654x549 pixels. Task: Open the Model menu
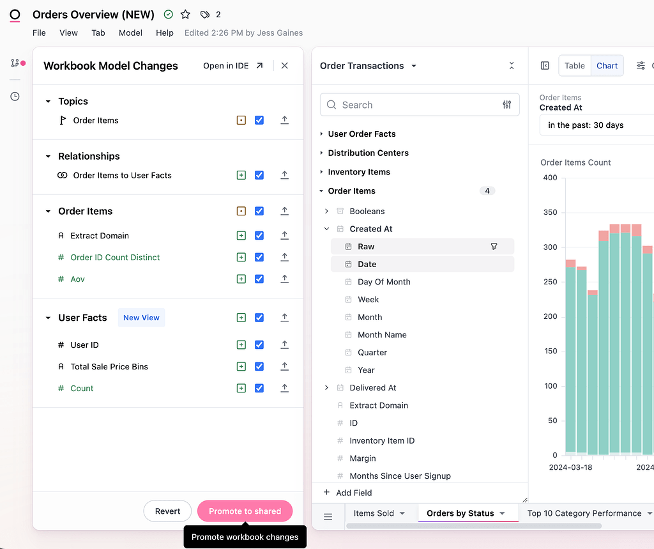(130, 33)
